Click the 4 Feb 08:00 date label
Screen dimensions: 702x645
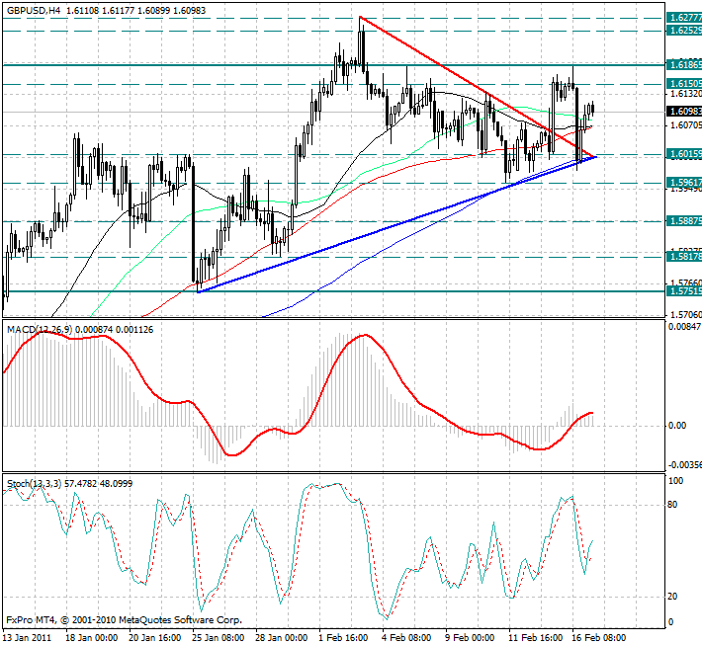point(406,637)
